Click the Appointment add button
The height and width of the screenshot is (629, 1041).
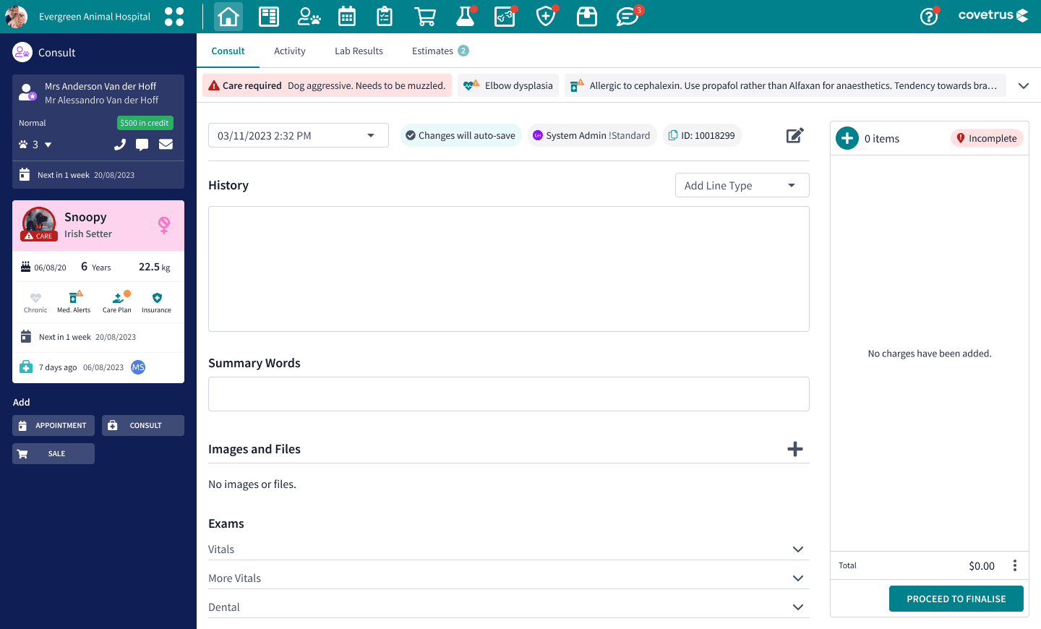[53, 425]
